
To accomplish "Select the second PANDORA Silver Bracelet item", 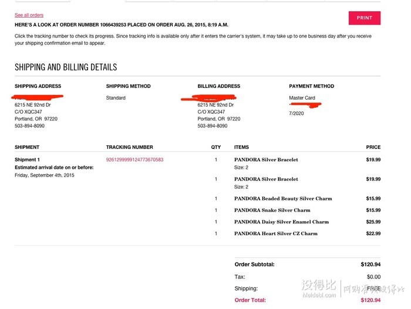I will click(x=266, y=179).
